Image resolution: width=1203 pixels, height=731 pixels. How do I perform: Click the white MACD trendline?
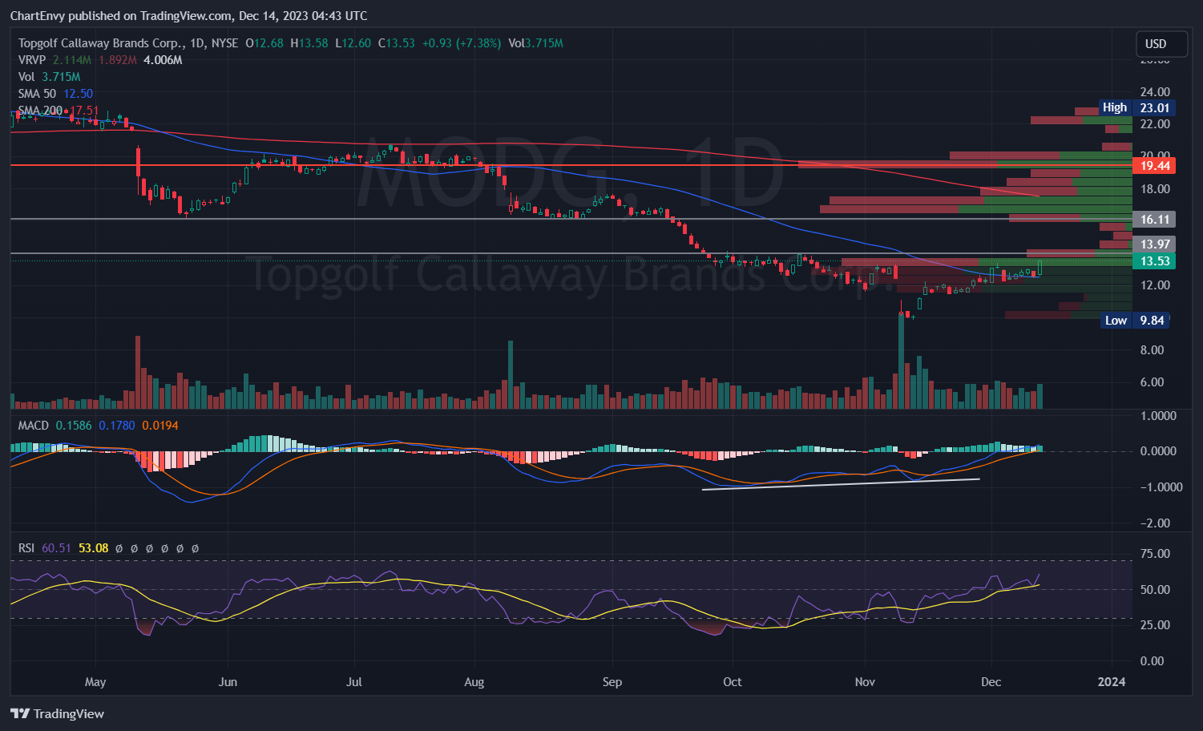coord(841,484)
